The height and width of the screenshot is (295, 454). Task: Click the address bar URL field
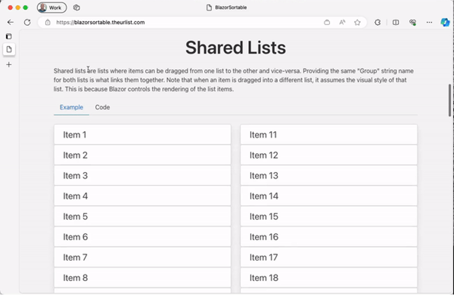[x=177, y=22]
